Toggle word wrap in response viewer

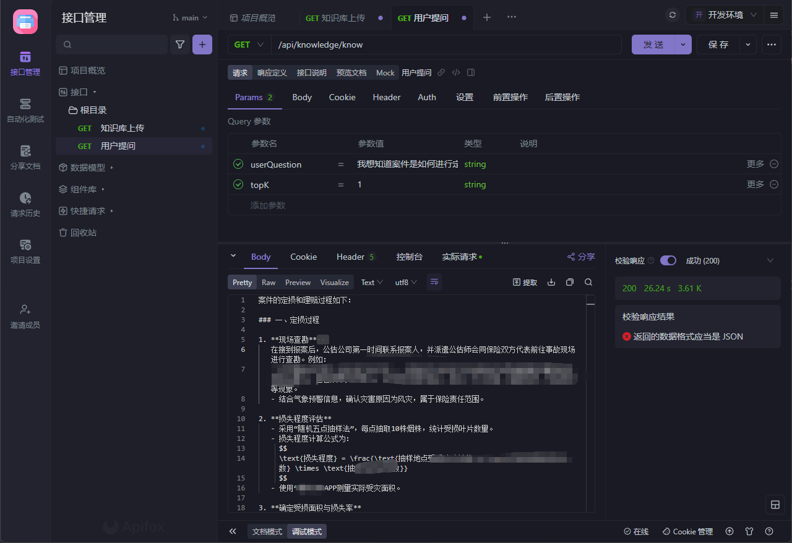click(x=434, y=282)
